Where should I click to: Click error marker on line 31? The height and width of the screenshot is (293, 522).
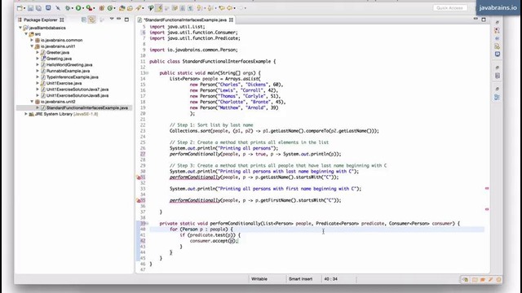[x=139, y=177]
